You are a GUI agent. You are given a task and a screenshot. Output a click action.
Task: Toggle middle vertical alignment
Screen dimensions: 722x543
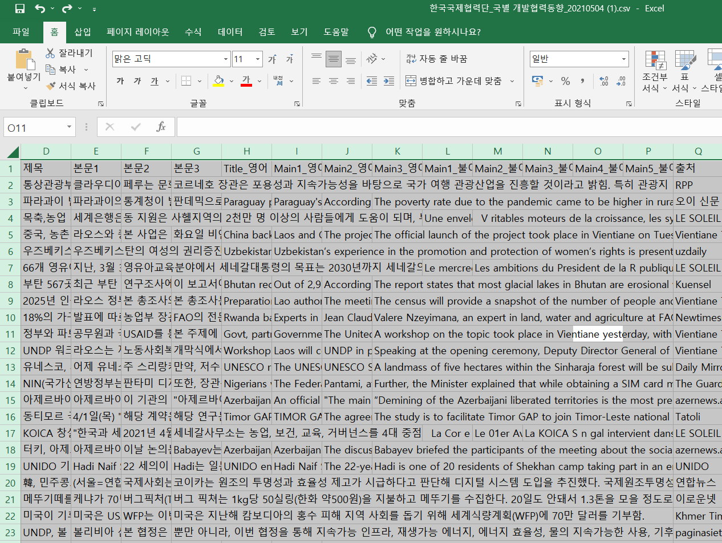[334, 59]
